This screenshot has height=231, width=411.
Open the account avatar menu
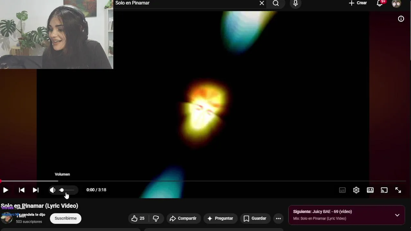point(397,3)
